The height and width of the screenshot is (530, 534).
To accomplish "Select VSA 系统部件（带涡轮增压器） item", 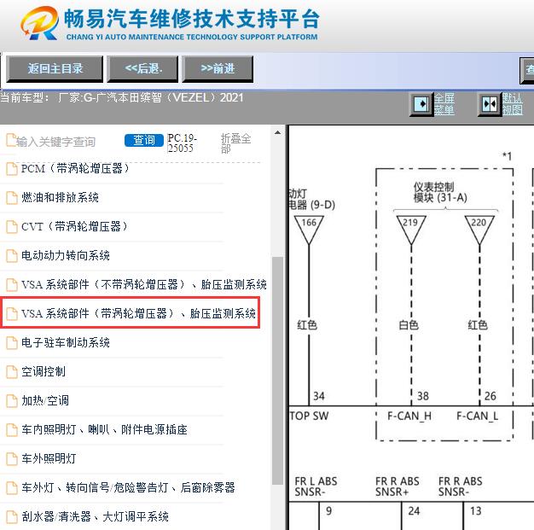I will click(x=138, y=313).
